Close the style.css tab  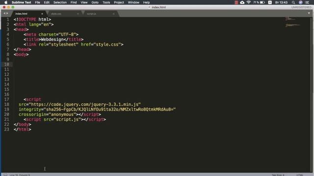click(78, 14)
